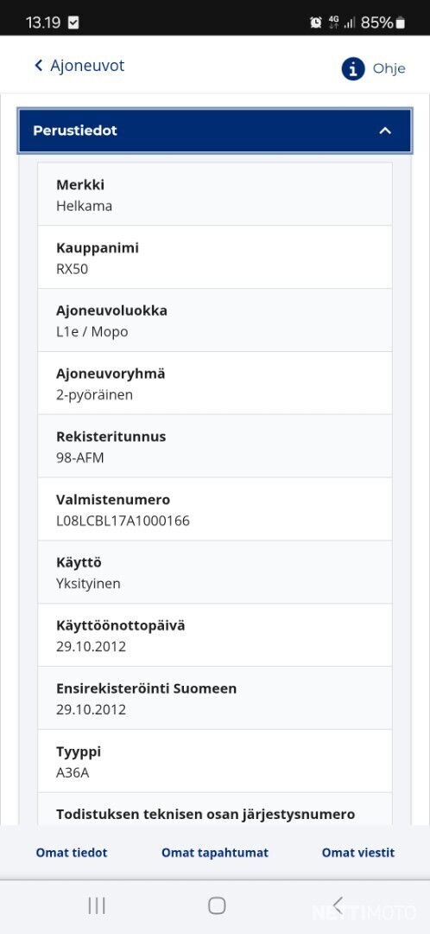430x934 pixels.
Task: Tap the Merkki Helkama row
Action: (x=215, y=195)
